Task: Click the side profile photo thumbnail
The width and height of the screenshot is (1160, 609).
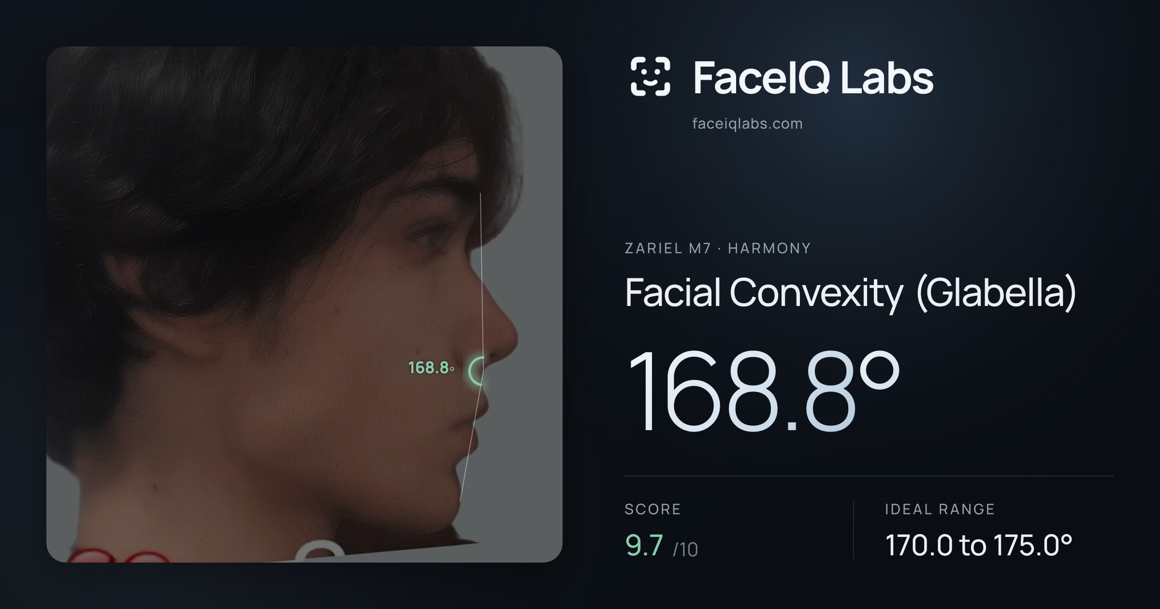Action: click(304, 304)
